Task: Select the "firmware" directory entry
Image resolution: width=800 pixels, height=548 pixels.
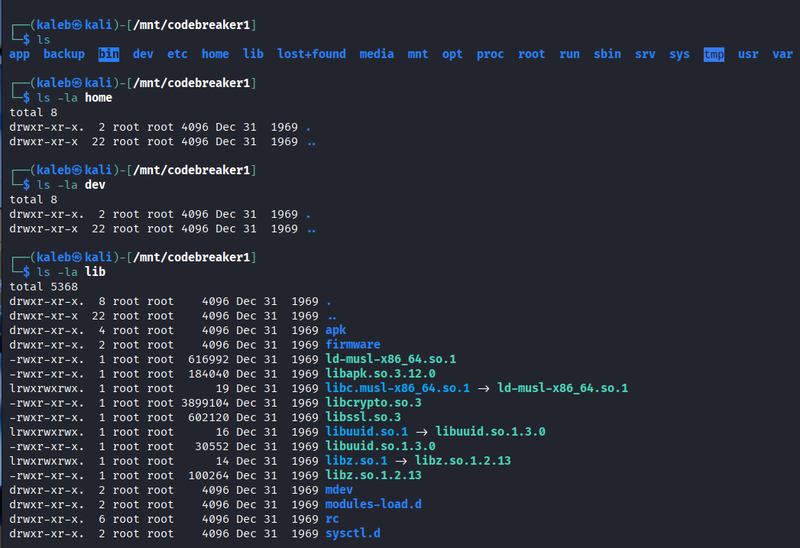Action: (x=352, y=345)
